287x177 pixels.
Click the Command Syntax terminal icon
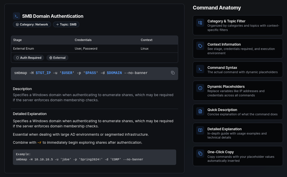tap(200, 69)
